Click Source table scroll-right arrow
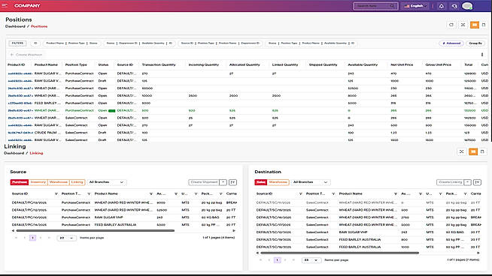The image size is (492, 276). click(234, 231)
